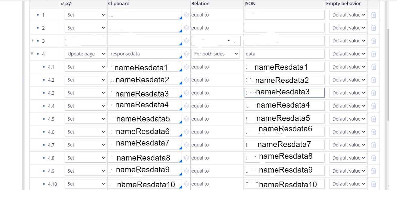Remove row 3 via its delete icon
This screenshot has width=397, height=199.
point(374,40)
